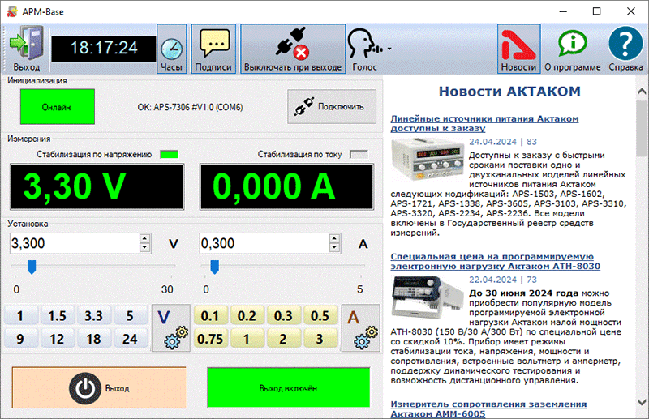The width and height of the screenshot is (649, 419).
Task: Select 0.3 A current preset
Action: pos(283,316)
